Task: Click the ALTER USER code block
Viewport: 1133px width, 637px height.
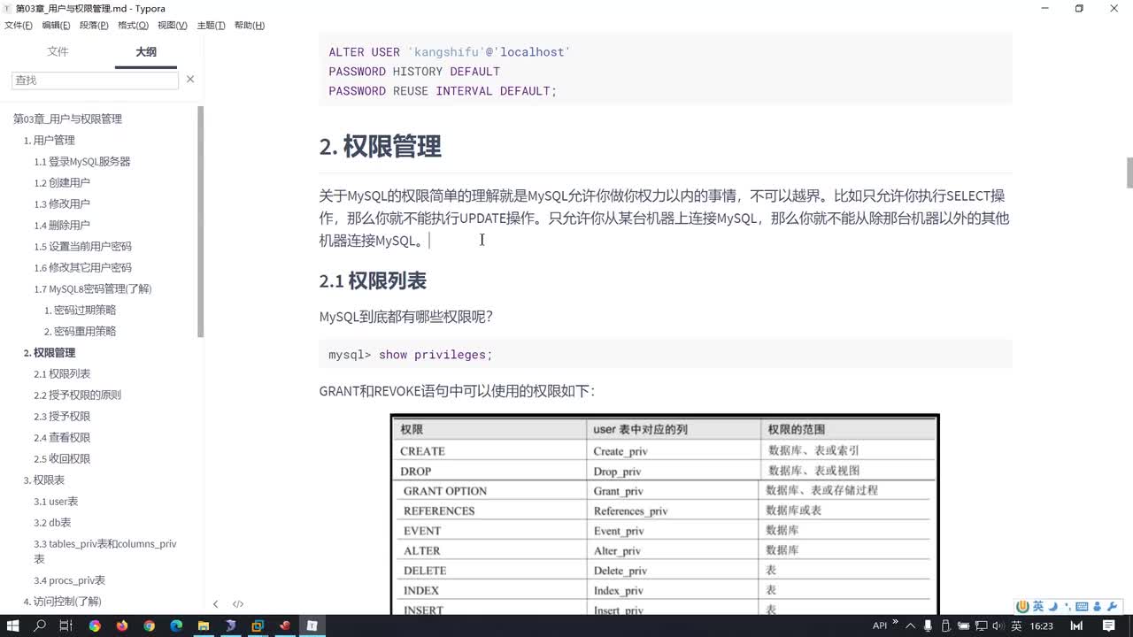Action: pos(666,71)
